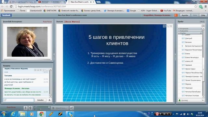Viewport: 208px width, 117px height.
Task: Adjust the lower microphone level slider
Action: tap(43, 109)
